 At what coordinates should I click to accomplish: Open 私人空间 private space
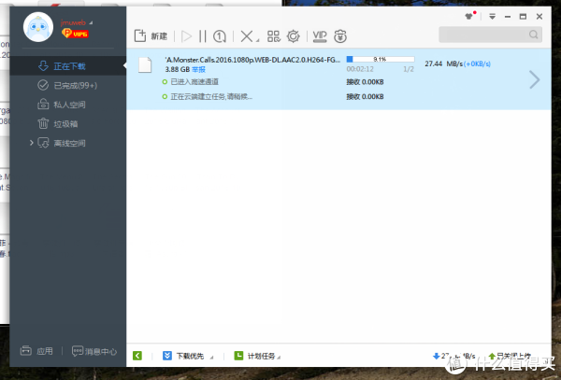tap(65, 105)
